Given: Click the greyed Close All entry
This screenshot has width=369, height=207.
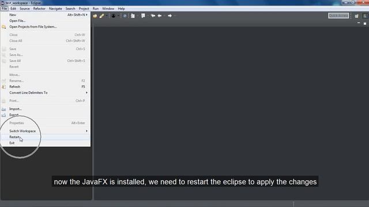Looking at the screenshot, I should click(46, 41).
